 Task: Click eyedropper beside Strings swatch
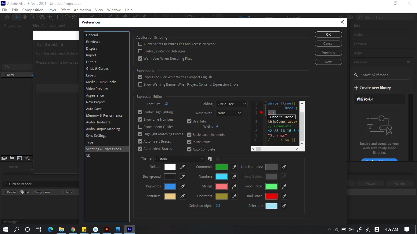click(234, 186)
